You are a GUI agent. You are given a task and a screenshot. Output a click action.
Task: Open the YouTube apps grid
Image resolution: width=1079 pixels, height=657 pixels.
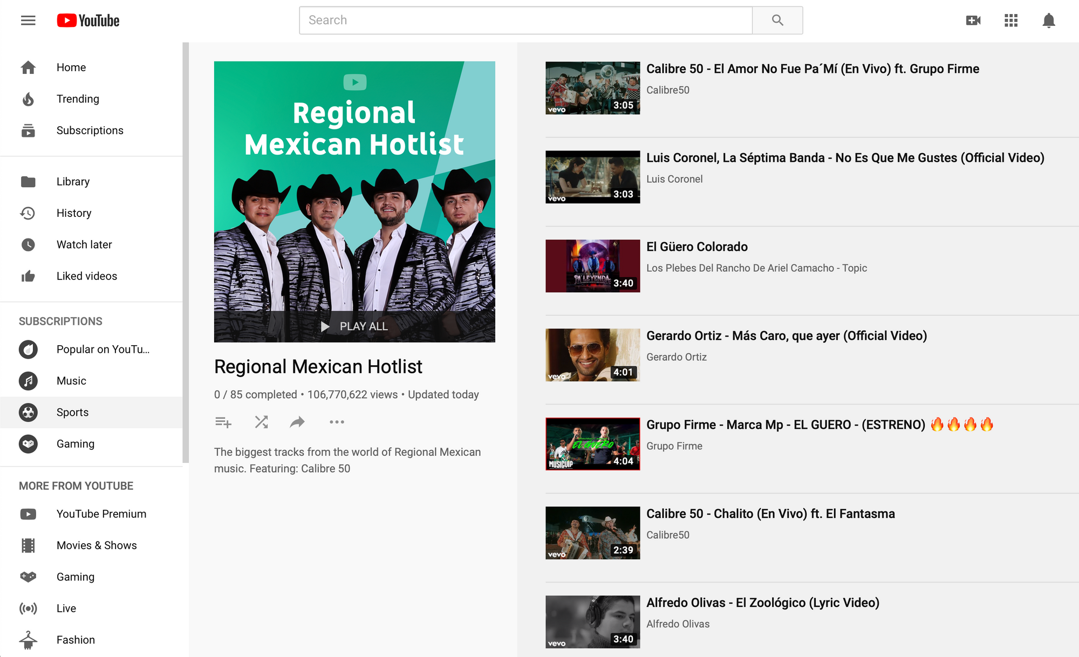1010,20
